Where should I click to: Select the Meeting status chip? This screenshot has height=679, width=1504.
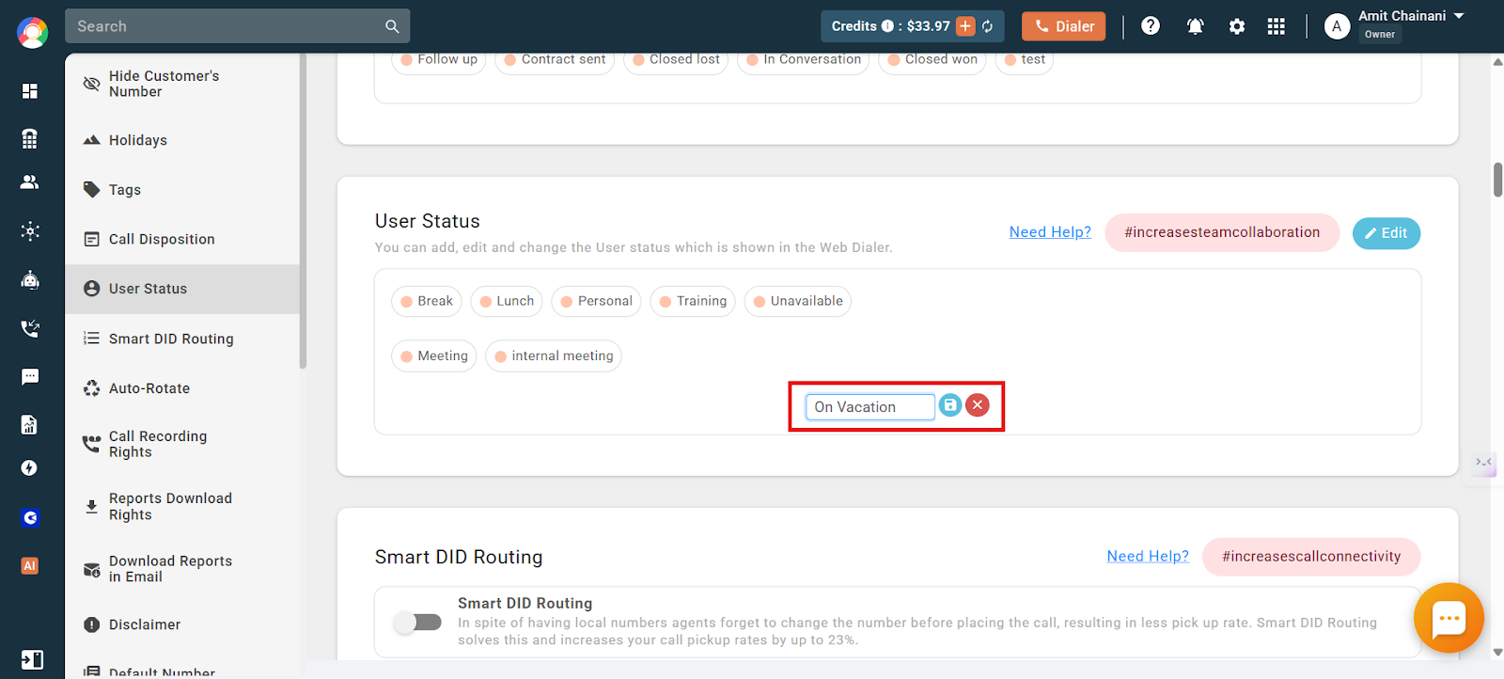coord(433,356)
